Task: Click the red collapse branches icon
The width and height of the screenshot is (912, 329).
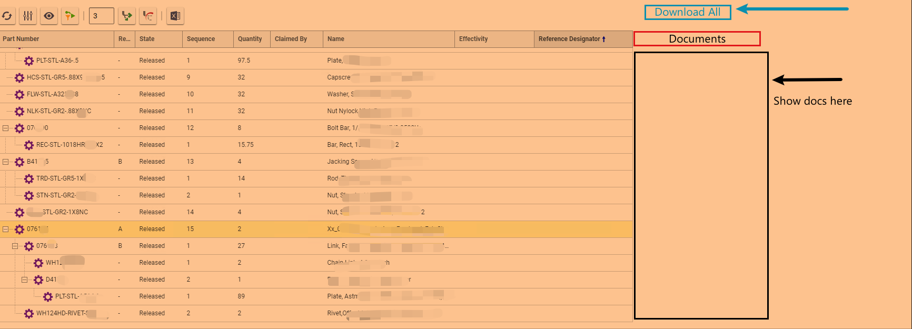Action: pos(148,16)
